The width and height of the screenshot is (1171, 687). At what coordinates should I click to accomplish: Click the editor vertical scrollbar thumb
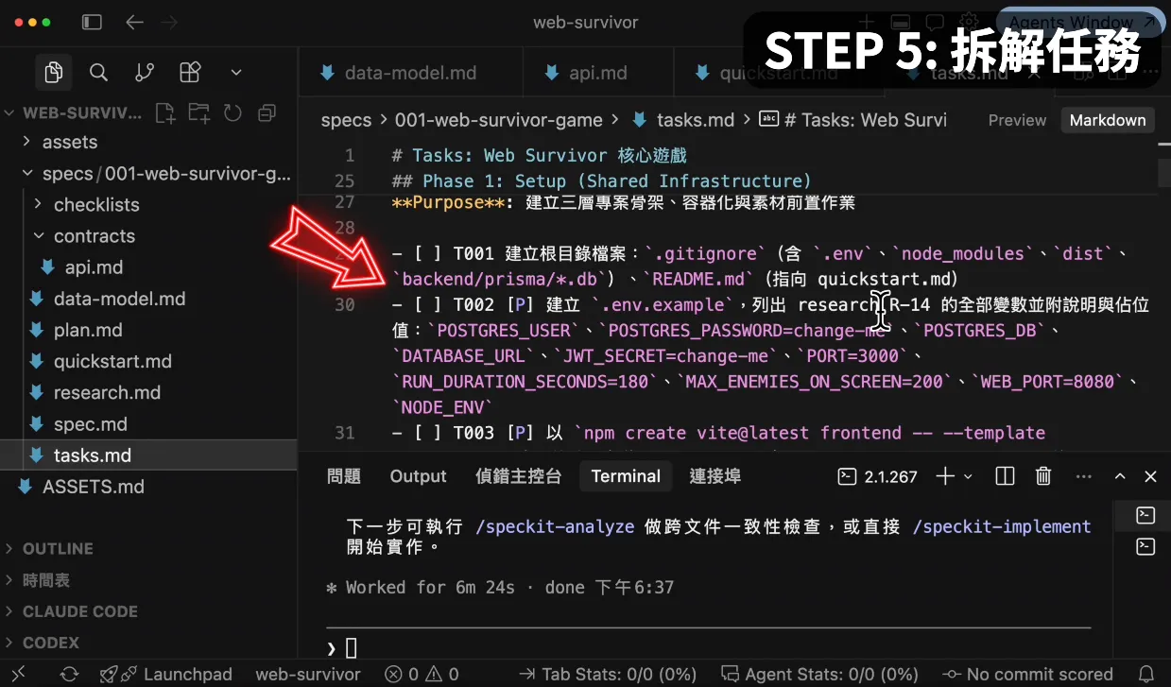[1163, 173]
